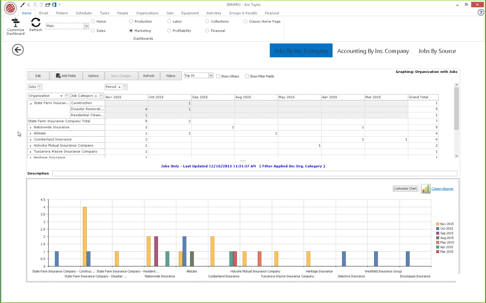
Task: Select the Classic Home Page radio button
Action: click(246, 22)
